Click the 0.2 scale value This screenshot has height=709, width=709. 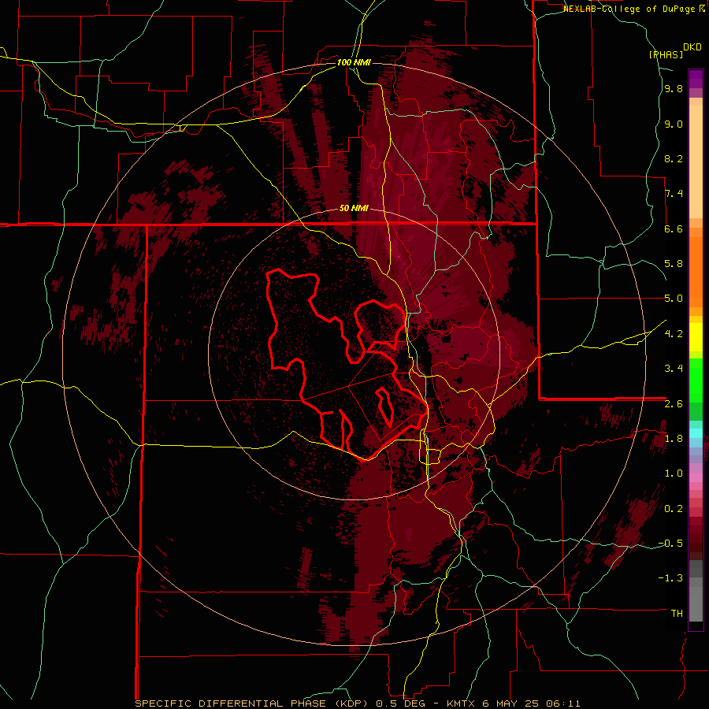(x=674, y=509)
